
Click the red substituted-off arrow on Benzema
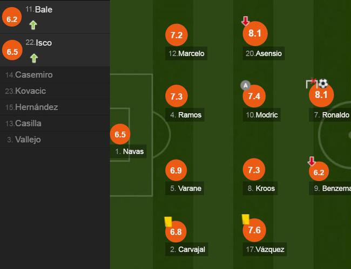[x=312, y=161]
